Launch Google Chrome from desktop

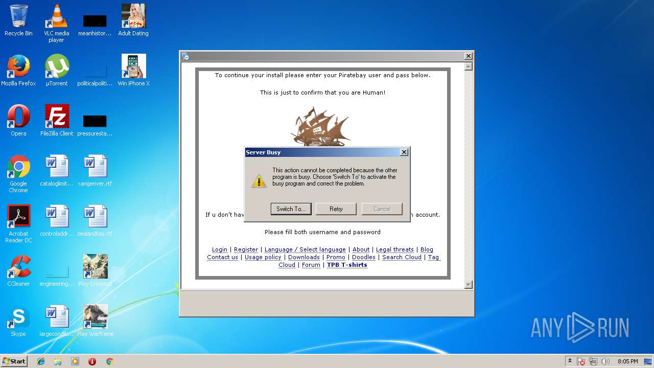click(x=18, y=174)
